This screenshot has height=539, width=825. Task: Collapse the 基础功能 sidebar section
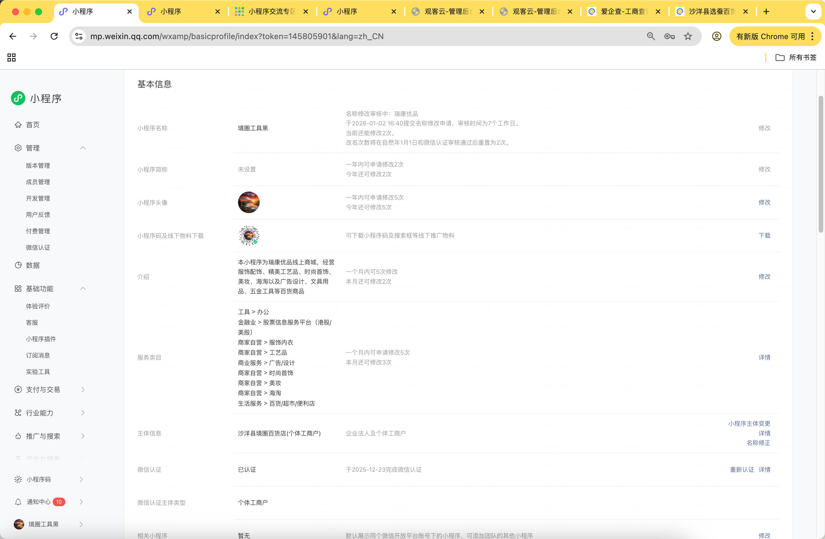tap(83, 288)
